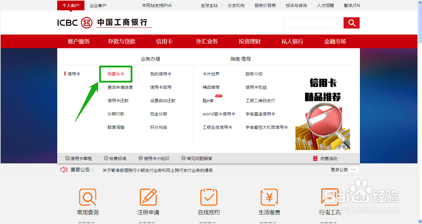
Task: Open the announcement about 暂停受理跨行小额支付业务
Action: [158, 170]
